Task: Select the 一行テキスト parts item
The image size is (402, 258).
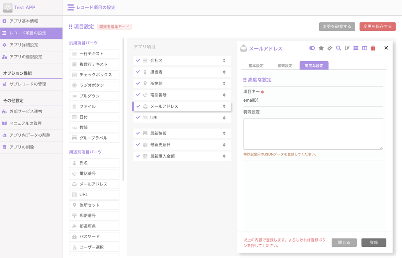Action: (94, 54)
